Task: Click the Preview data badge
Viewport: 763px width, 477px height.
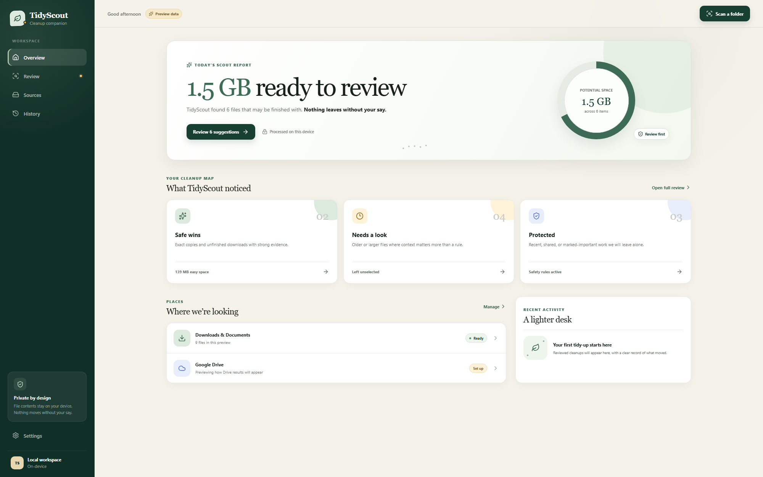Action: pyautogui.click(x=164, y=14)
